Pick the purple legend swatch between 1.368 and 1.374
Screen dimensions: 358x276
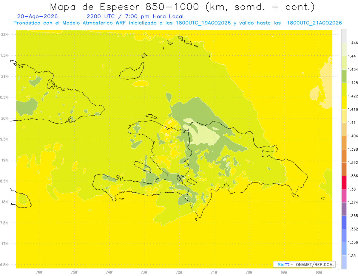(x=344, y=209)
